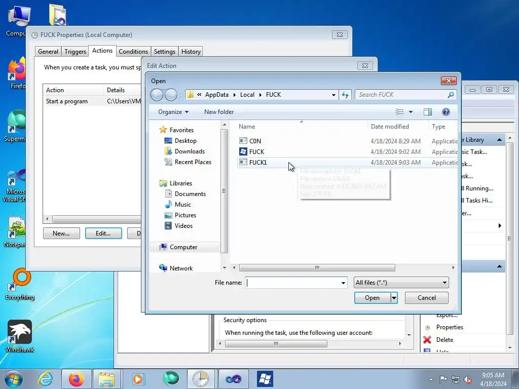Open the Windhawk desktop shortcut
This screenshot has width=519, height=389.
[x=20, y=336]
